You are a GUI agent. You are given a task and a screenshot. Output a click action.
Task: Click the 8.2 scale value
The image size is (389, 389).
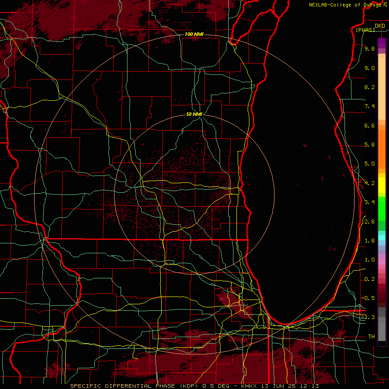click(x=370, y=87)
